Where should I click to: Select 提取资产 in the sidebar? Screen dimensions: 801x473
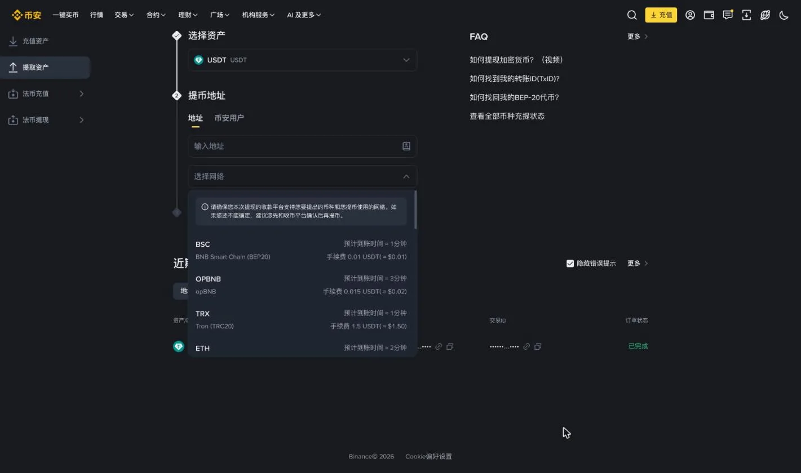(x=45, y=68)
